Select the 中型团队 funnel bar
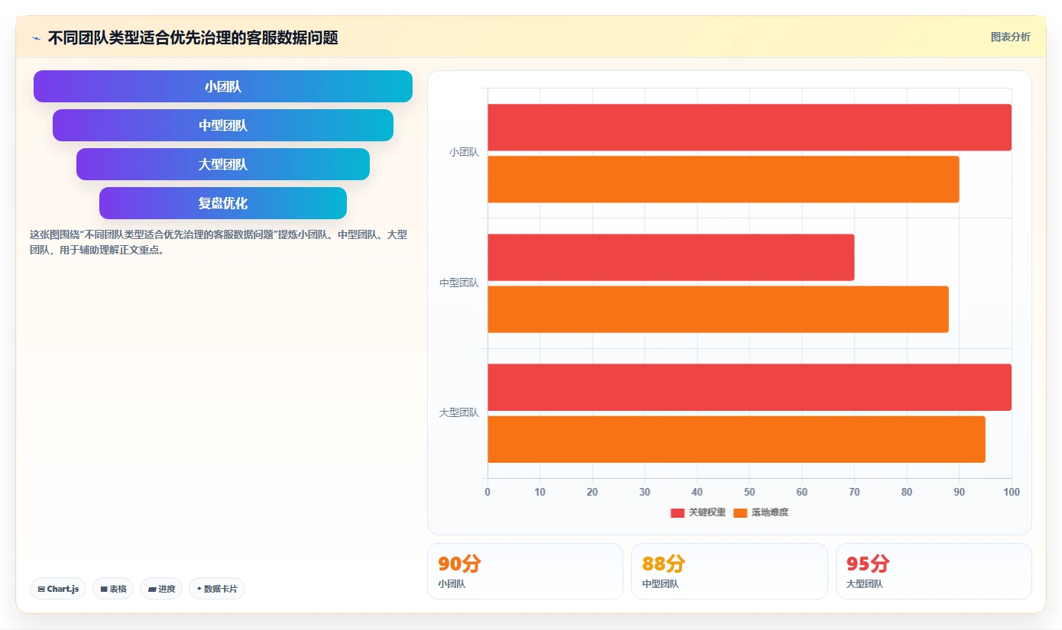This screenshot has width=1062, height=630. pyautogui.click(x=223, y=125)
